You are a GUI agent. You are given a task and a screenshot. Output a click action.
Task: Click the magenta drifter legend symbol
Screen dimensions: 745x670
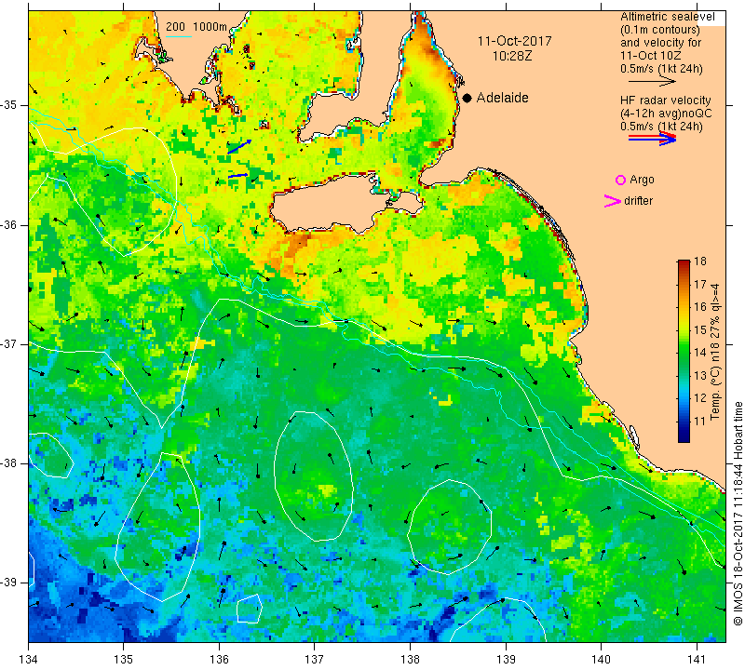(x=612, y=201)
